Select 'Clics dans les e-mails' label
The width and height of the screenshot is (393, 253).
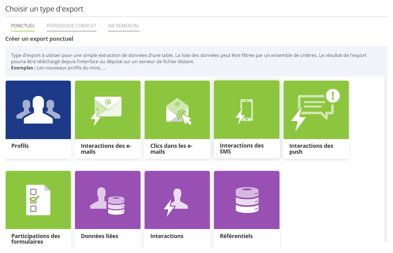(171, 149)
